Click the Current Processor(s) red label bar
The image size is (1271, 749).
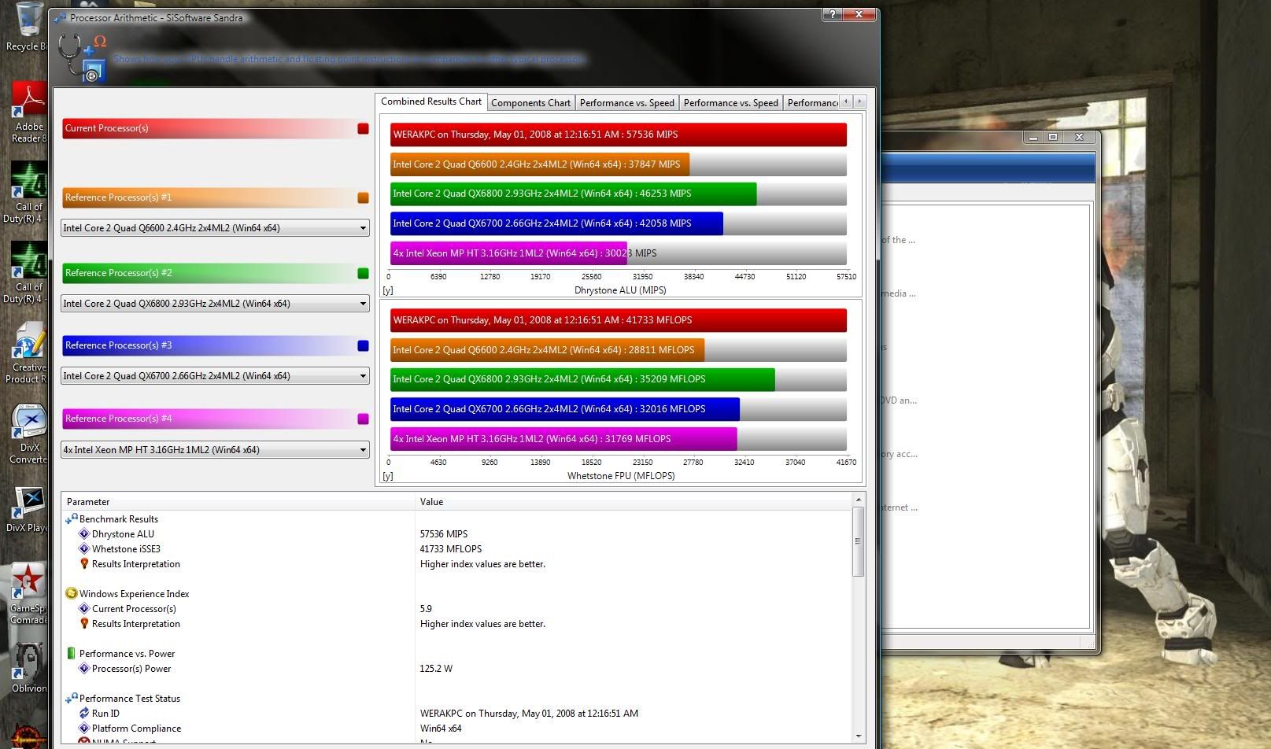209,128
